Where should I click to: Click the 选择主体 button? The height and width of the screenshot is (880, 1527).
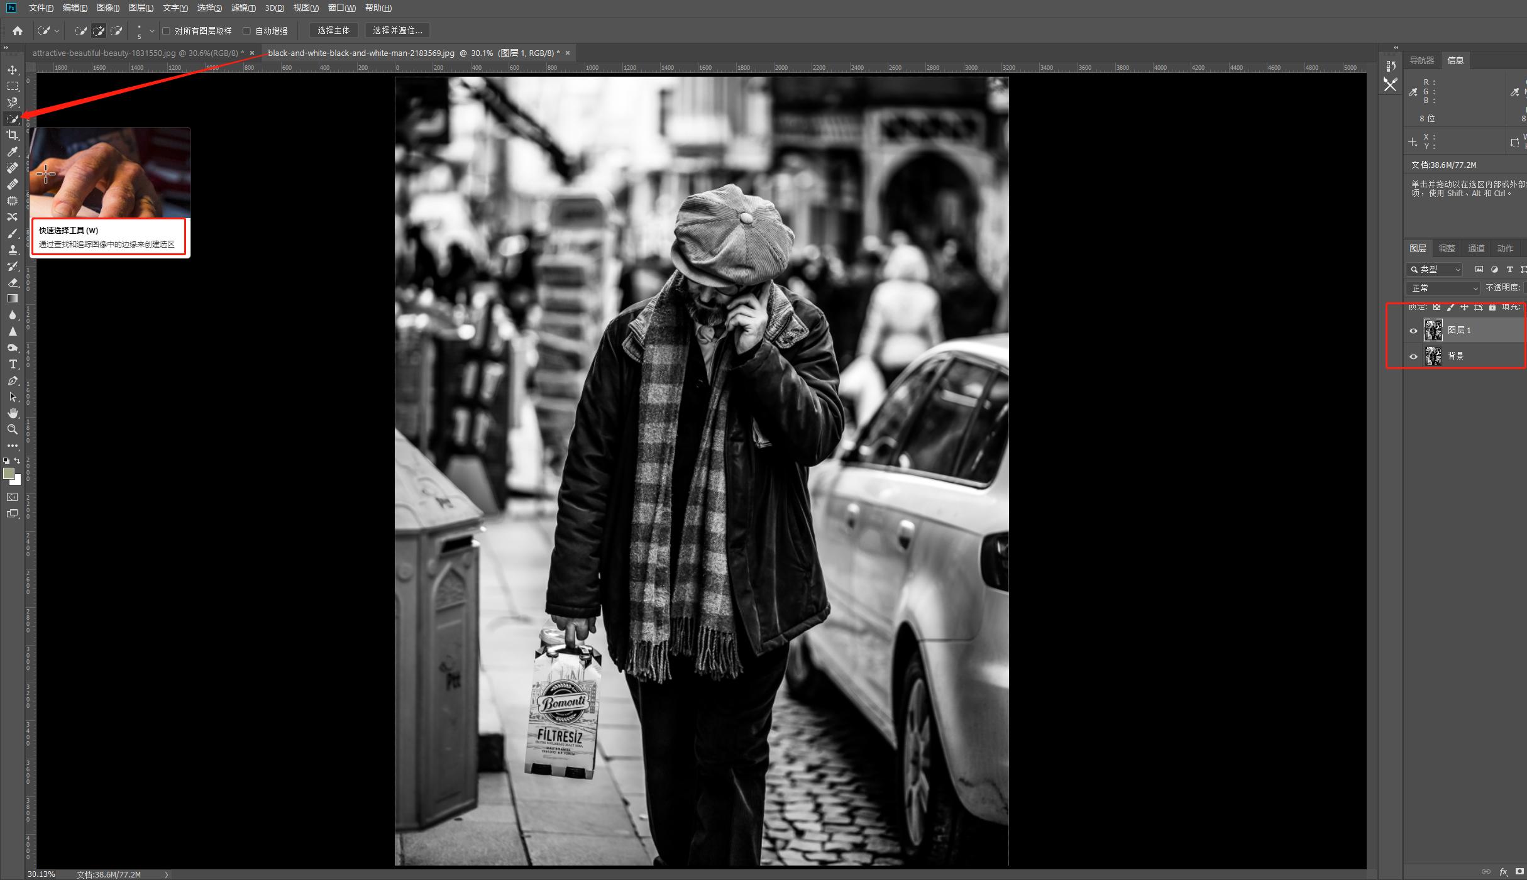[333, 31]
